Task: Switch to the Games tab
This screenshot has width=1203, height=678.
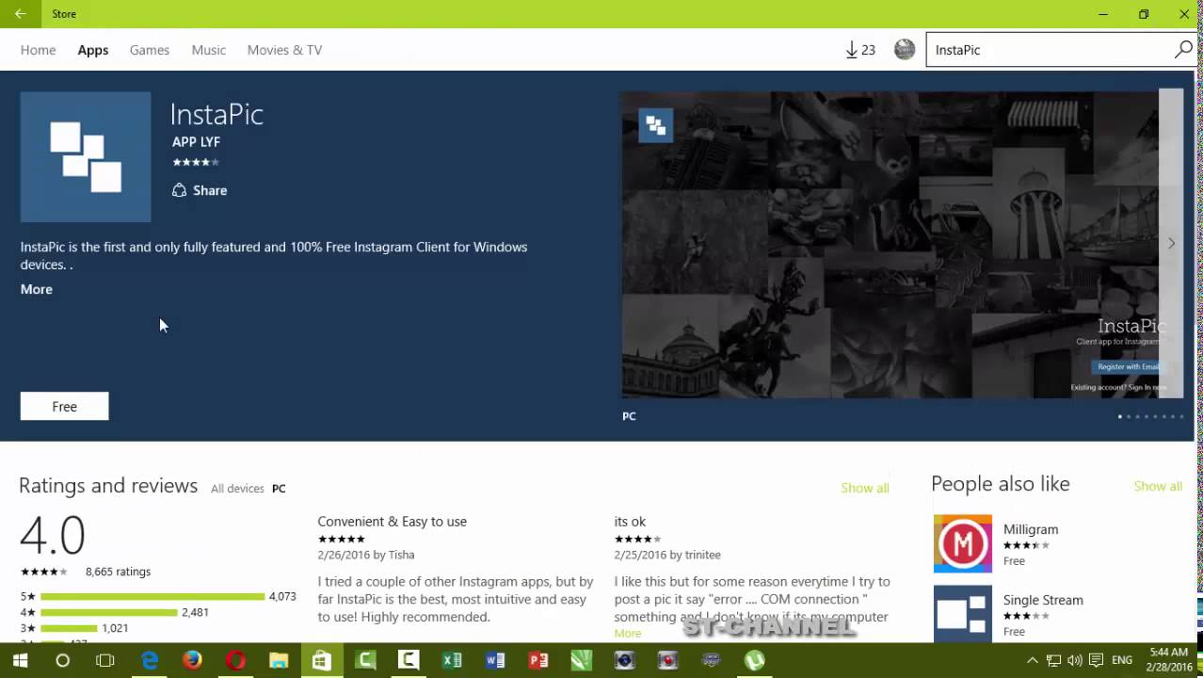Action: pyautogui.click(x=150, y=50)
